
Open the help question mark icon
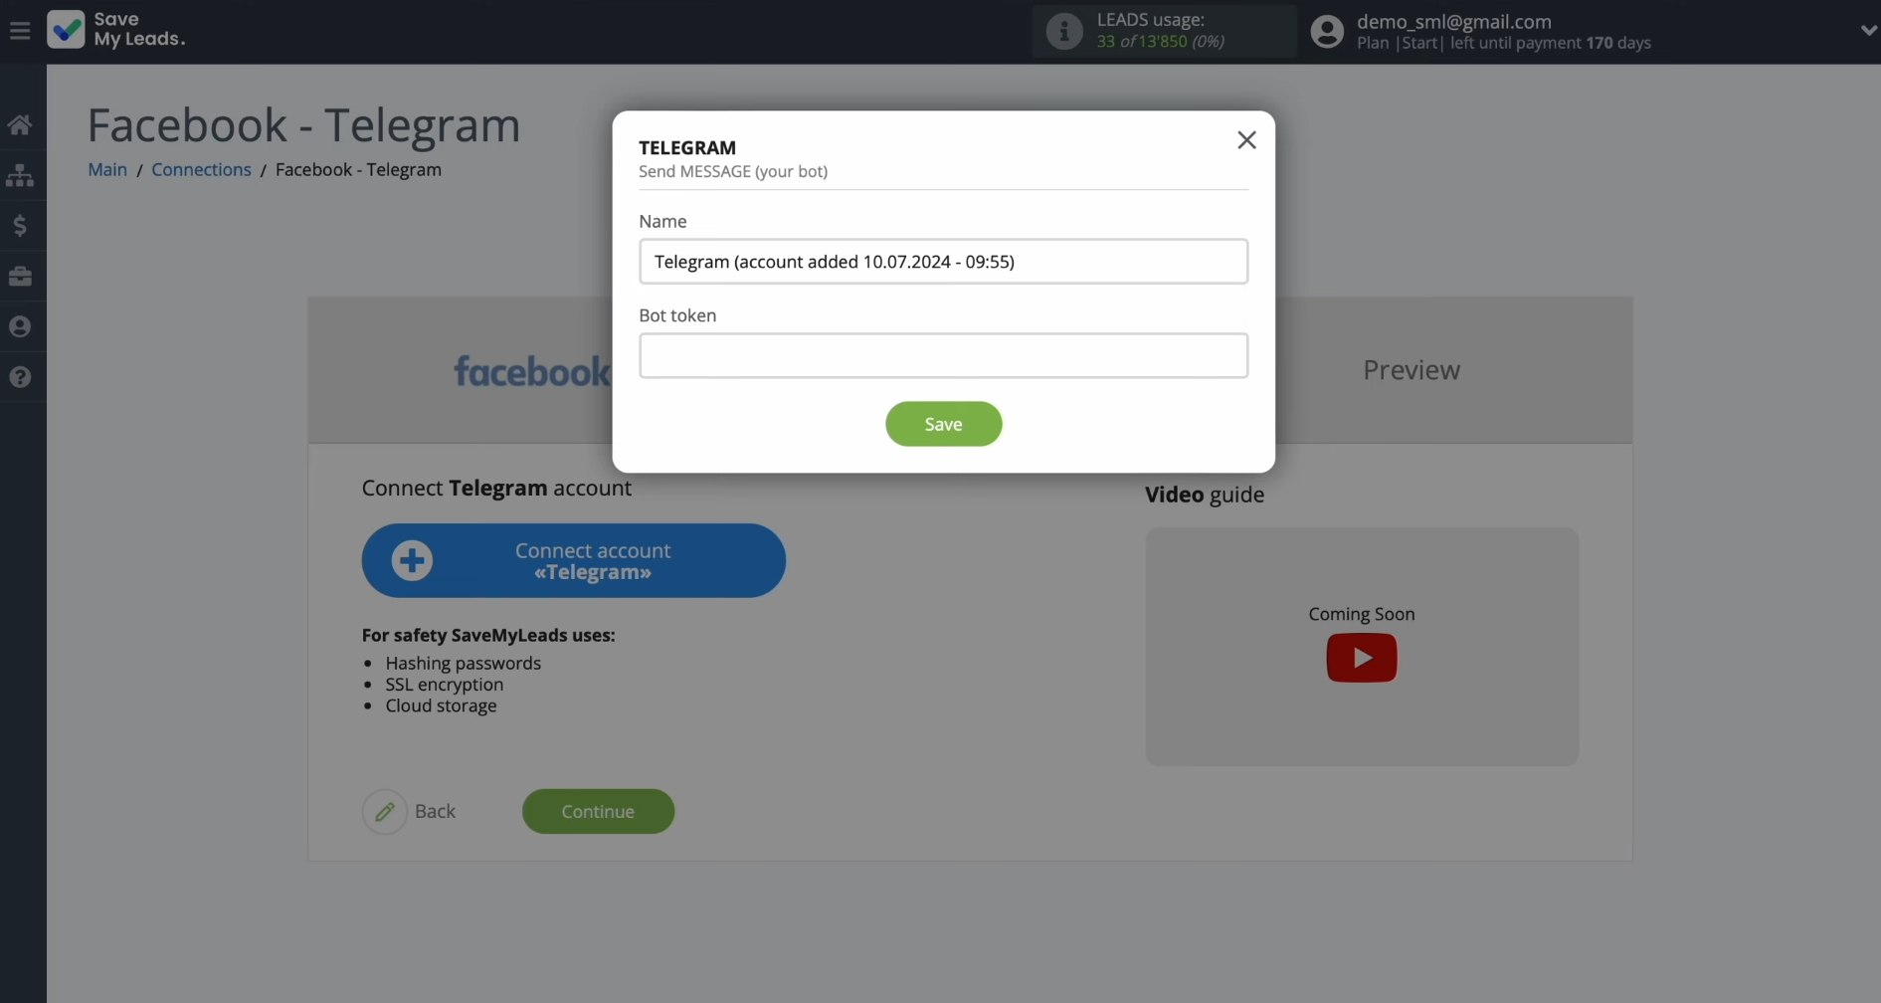pos(20,377)
